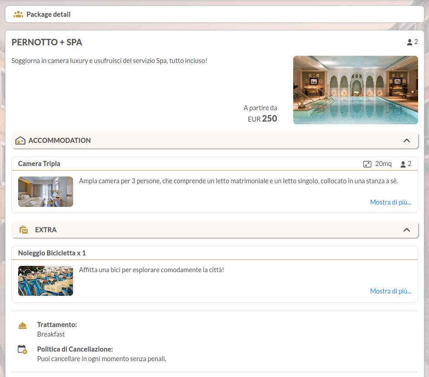Click the 'Ampia camera per 3 persone' description

coord(238,181)
